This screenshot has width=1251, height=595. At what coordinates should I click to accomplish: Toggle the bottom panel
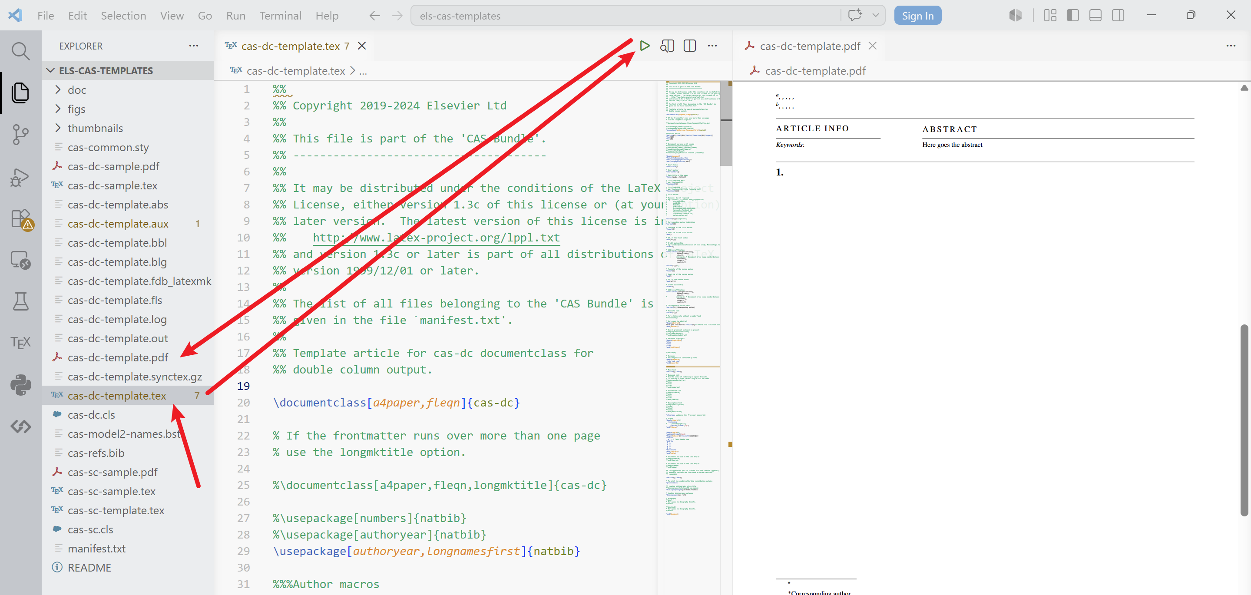click(x=1095, y=16)
